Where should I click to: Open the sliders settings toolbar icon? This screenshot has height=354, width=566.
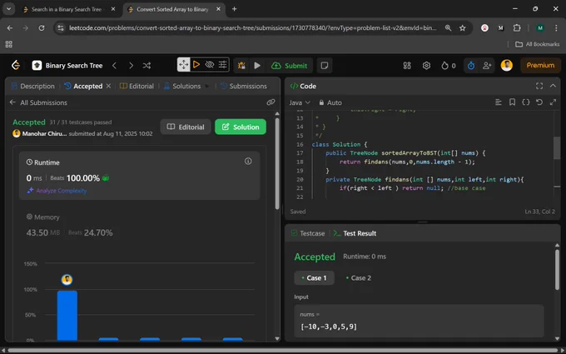(x=223, y=65)
